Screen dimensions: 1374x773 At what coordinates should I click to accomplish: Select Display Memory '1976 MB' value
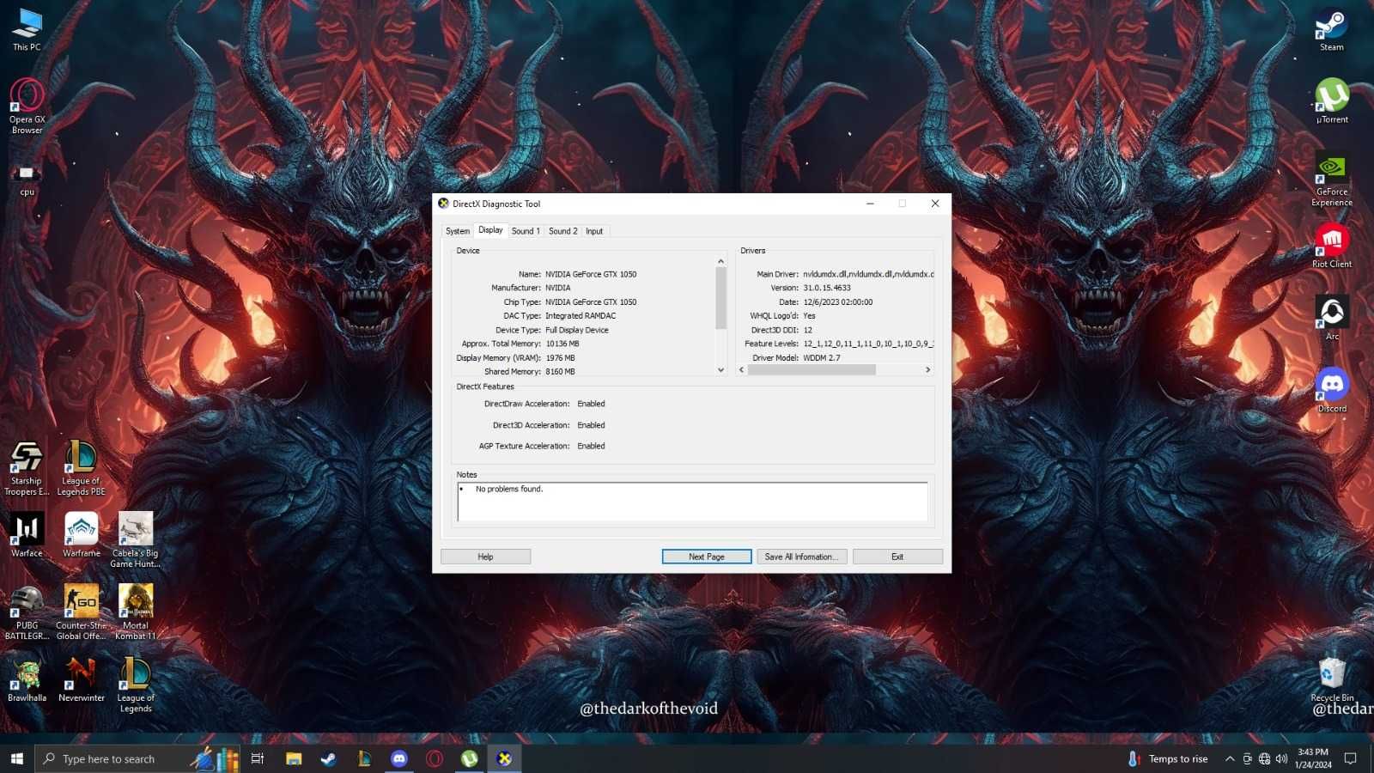(561, 358)
